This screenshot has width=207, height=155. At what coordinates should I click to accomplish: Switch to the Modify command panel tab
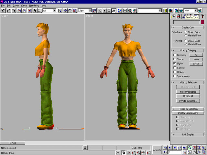coord(179,16)
